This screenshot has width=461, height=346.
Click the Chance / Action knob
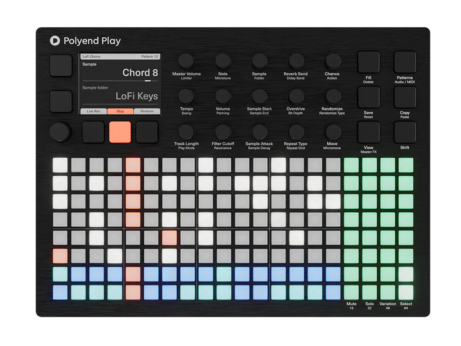(332, 61)
